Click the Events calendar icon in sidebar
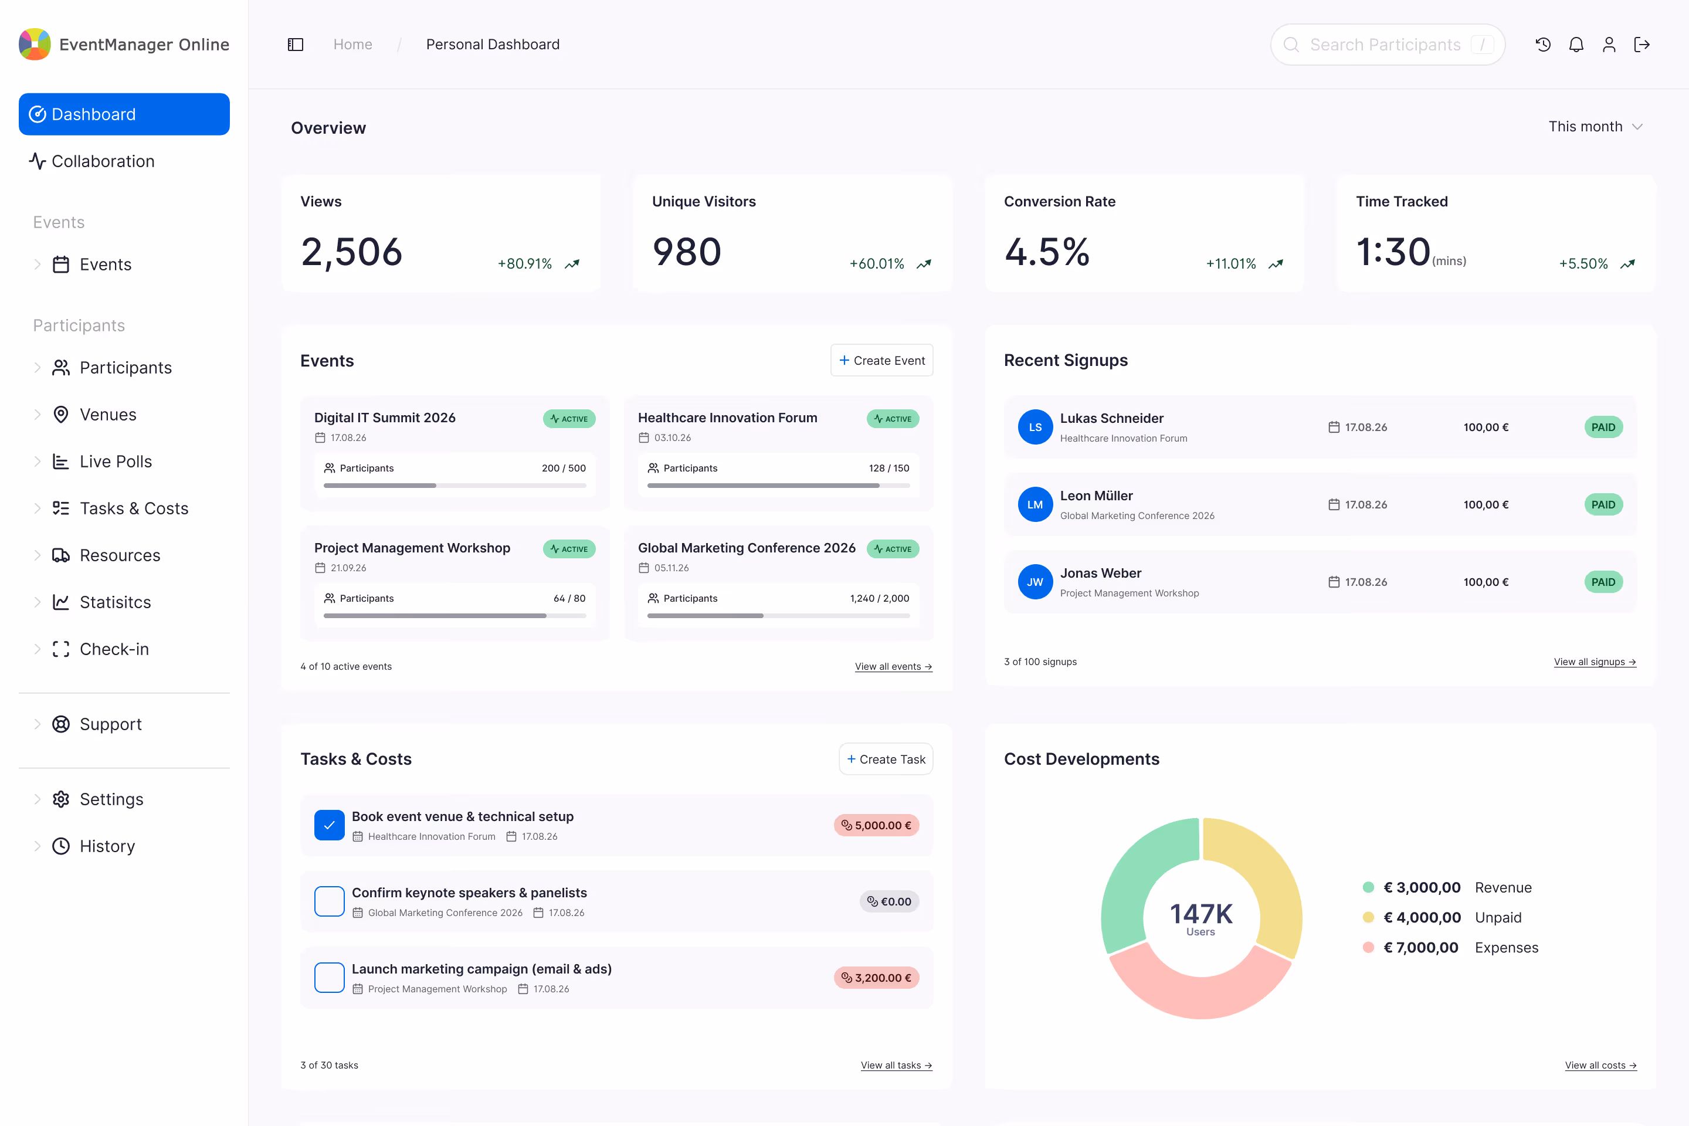 pos(61,264)
